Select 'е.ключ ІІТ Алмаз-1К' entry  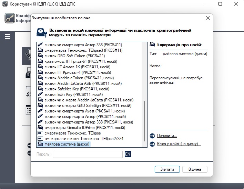74,67
